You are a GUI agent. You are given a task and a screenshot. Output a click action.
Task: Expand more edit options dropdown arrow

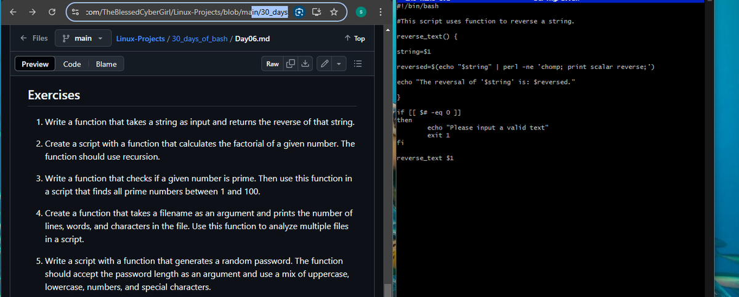point(339,64)
